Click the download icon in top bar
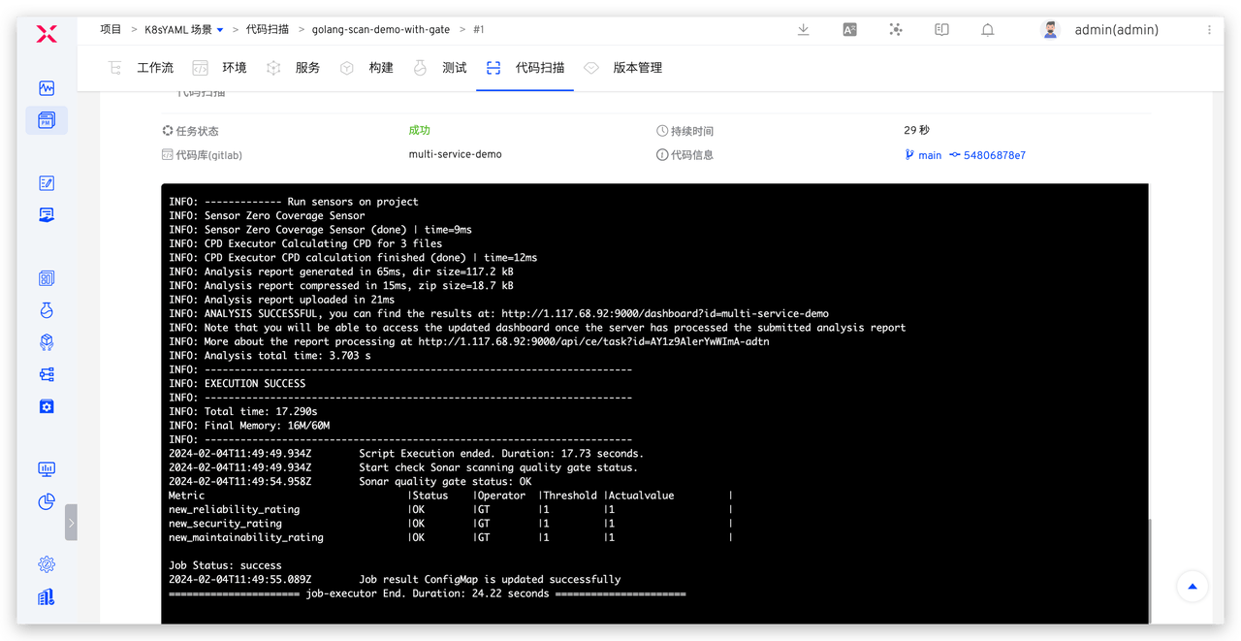Image resolution: width=1241 pixels, height=641 pixels. point(803,30)
